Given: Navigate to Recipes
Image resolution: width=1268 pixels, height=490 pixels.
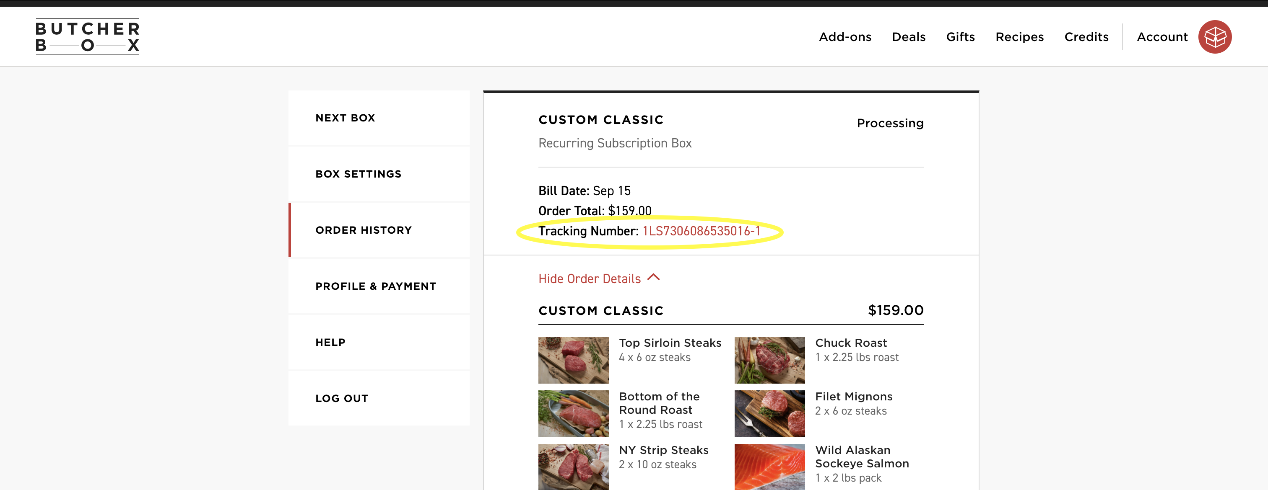Looking at the screenshot, I should pos(1019,37).
